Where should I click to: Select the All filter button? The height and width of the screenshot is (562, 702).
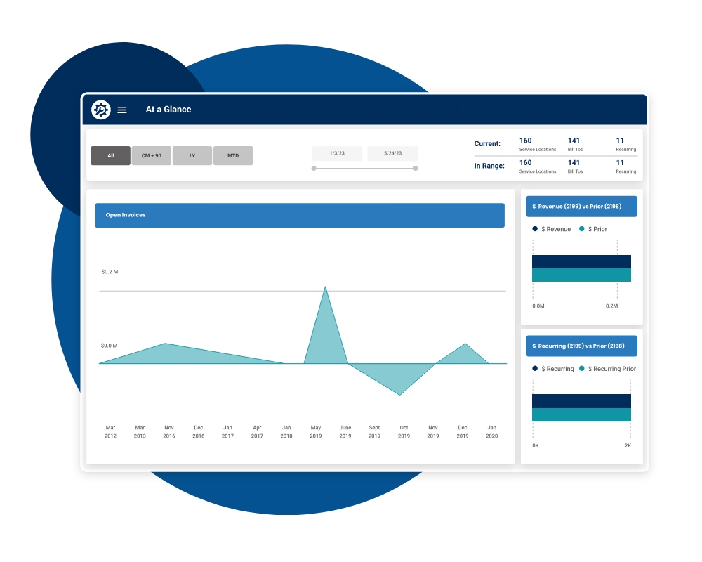(111, 155)
